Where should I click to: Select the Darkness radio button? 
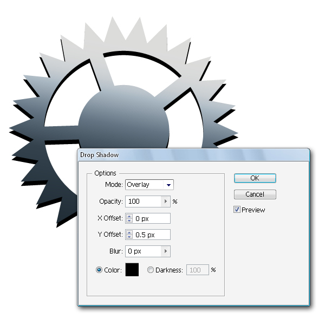click(x=151, y=270)
